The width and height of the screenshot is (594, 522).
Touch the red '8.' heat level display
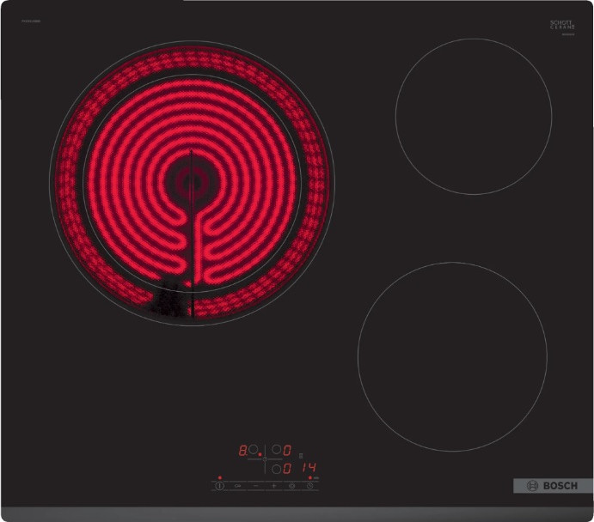[242, 450]
